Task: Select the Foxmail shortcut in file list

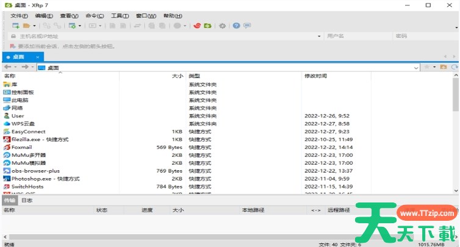Action: (x=21, y=147)
